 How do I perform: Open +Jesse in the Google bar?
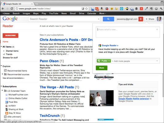click(x=6, y=14)
